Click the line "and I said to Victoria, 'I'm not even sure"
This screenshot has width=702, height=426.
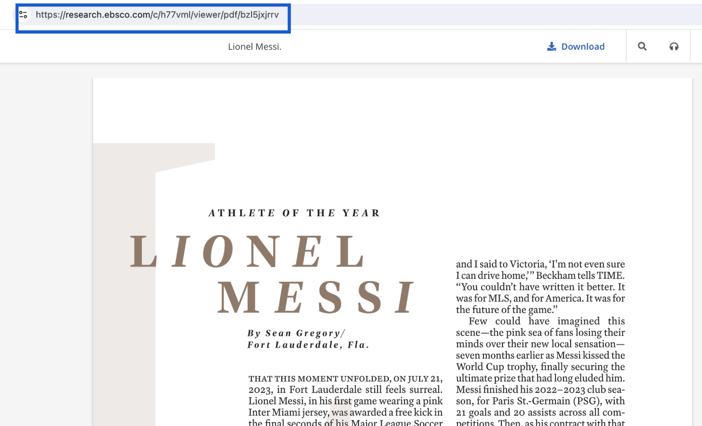[x=540, y=264]
